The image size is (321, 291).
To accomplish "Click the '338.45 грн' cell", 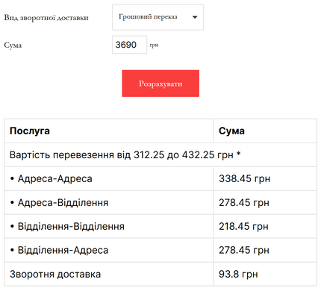I will click(265, 178).
